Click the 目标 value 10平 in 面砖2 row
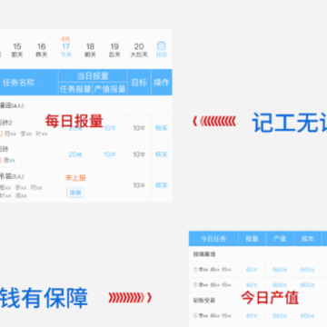This screenshot has width=327, height=327. click(x=139, y=128)
